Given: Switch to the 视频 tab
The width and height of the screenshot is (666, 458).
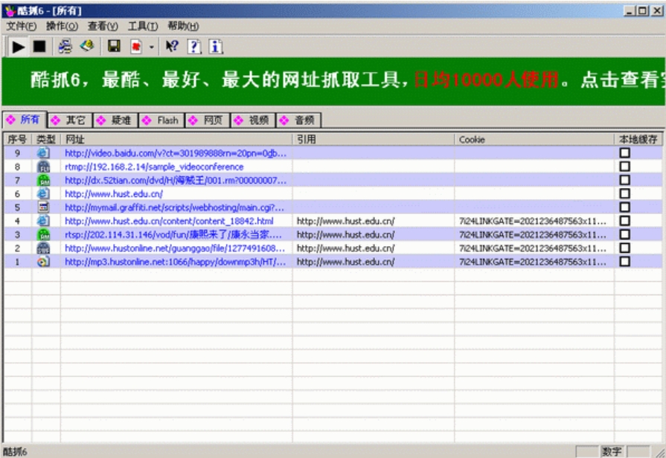Looking at the screenshot, I should point(253,120).
